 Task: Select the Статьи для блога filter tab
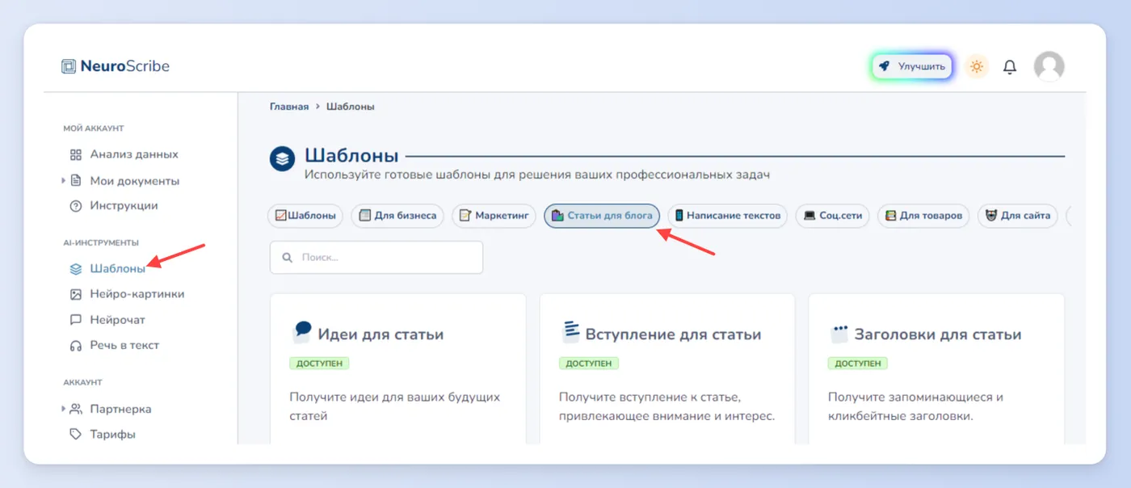pyautogui.click(x=602, y=216)
